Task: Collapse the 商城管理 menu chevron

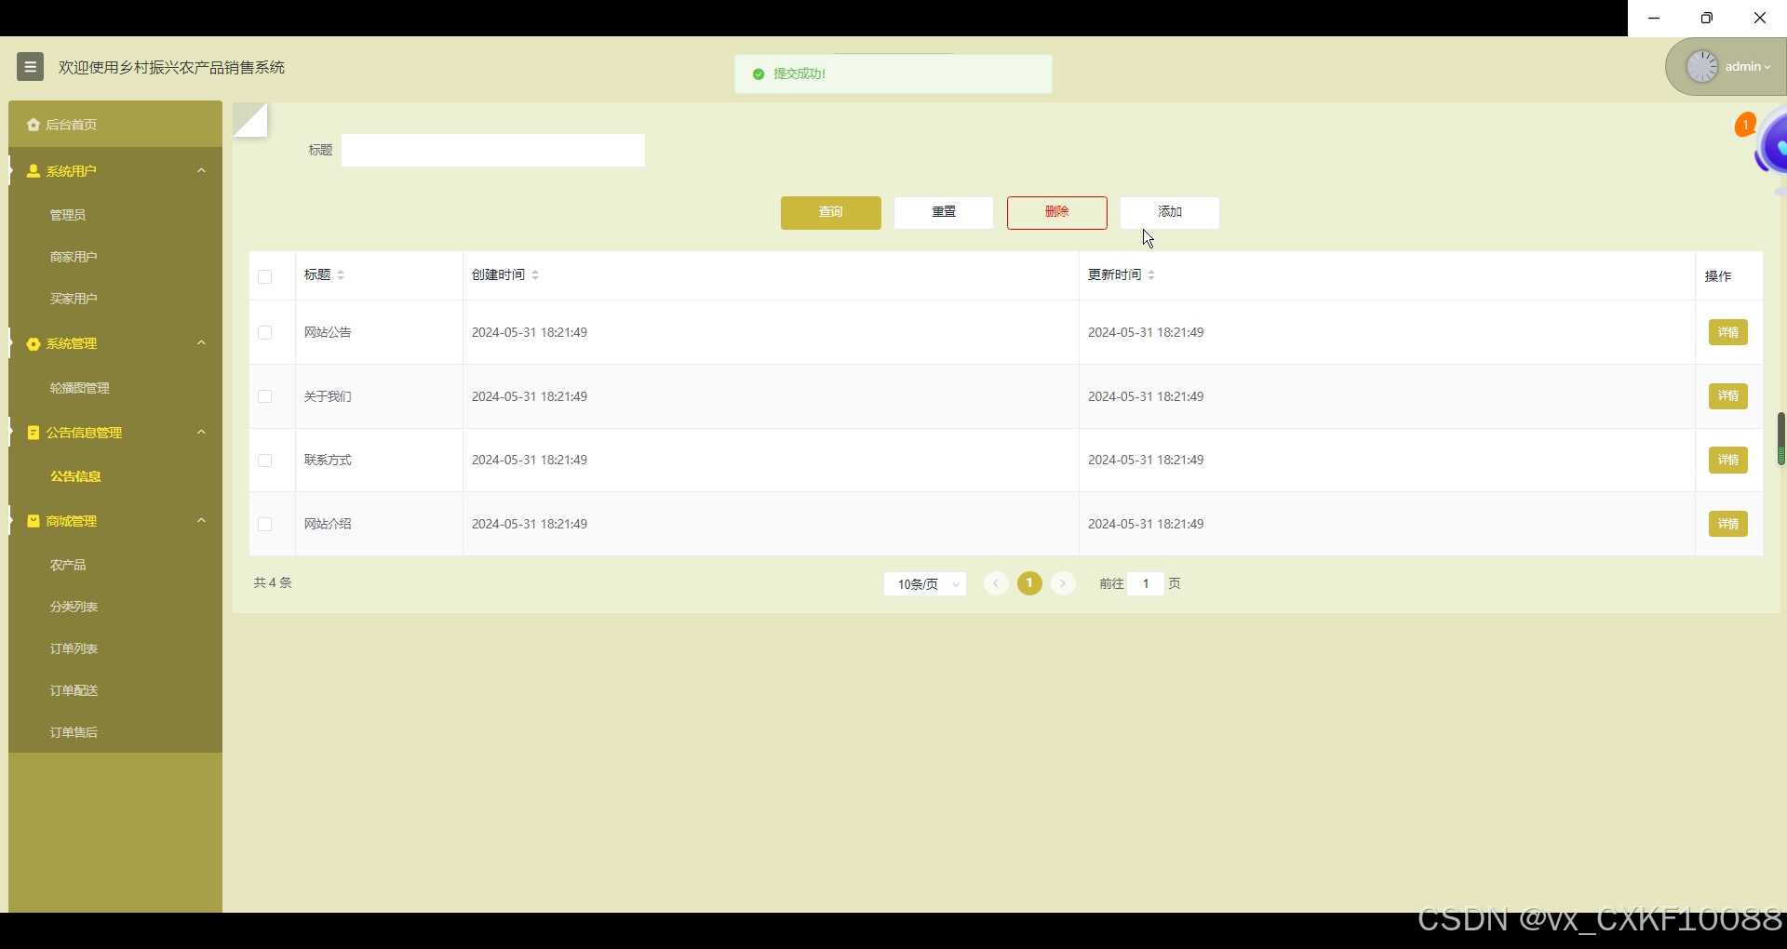Action: [x=201, y=520]
